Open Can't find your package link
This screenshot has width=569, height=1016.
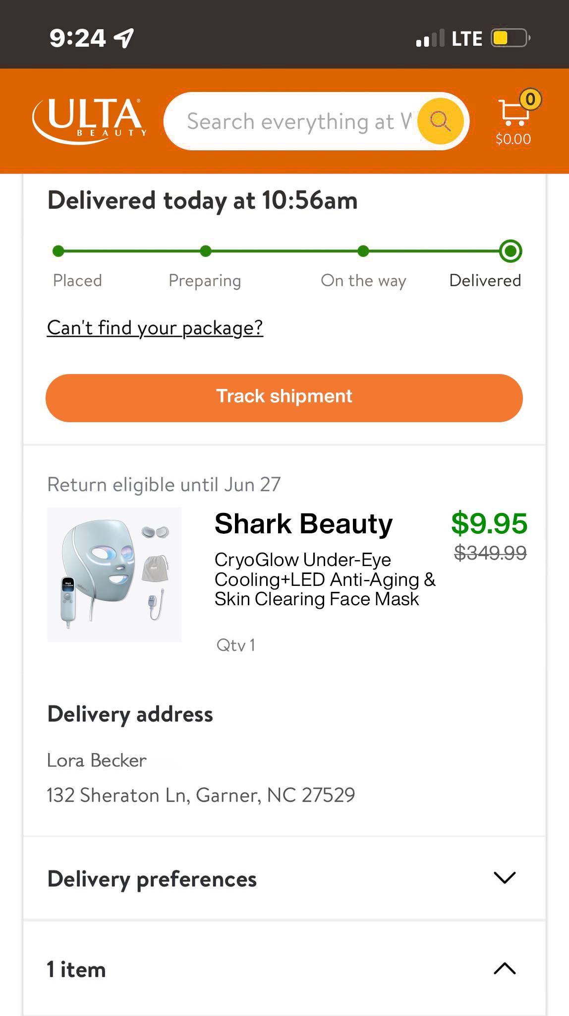pos(155,328)
